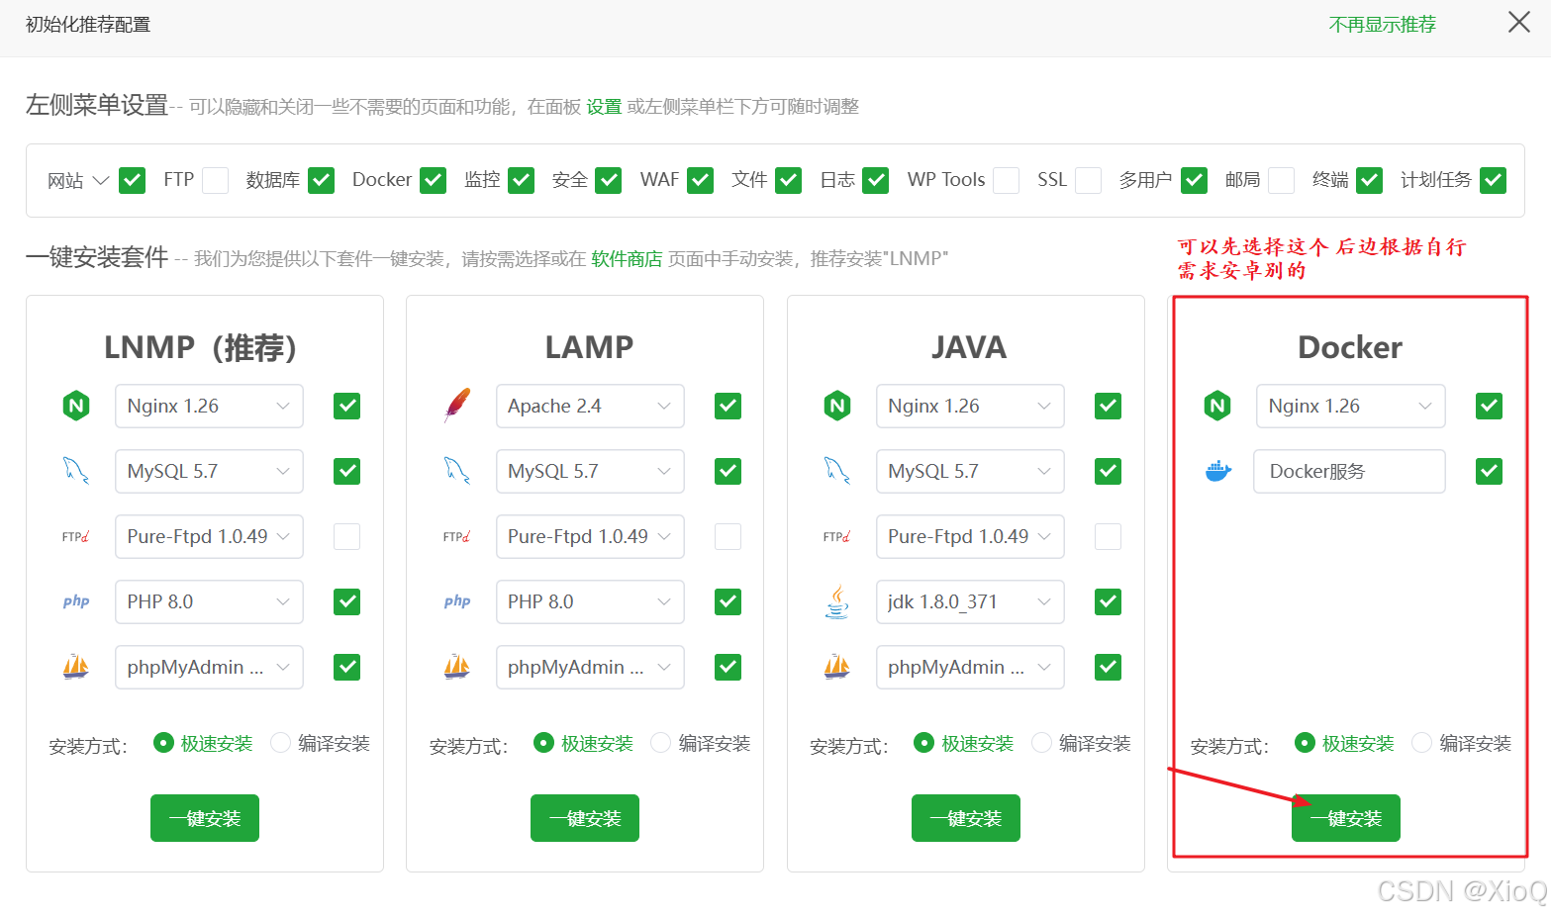Viewport: 1551px width, 918px height.
Task: Click the phpMyAdmin sailboat icon in LNMP card
Action: pos(76,667)
